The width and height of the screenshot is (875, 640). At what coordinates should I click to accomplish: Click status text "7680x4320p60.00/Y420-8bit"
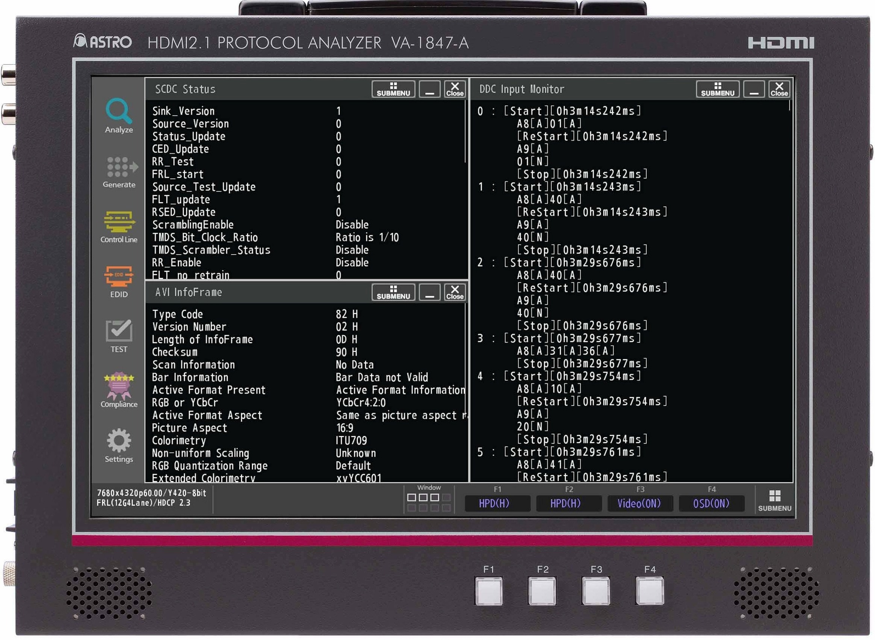(151, 493)
